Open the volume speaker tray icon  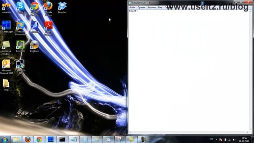pos(234,139)
